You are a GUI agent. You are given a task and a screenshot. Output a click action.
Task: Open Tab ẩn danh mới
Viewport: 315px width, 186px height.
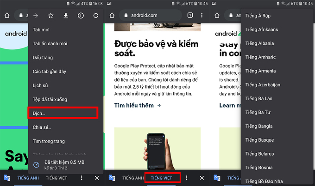65,44
